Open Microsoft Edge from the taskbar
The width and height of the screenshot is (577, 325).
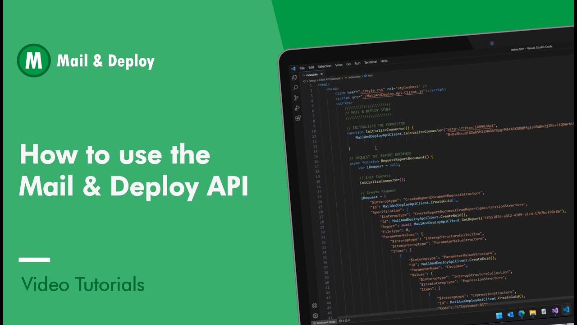[x=522, y=313]
